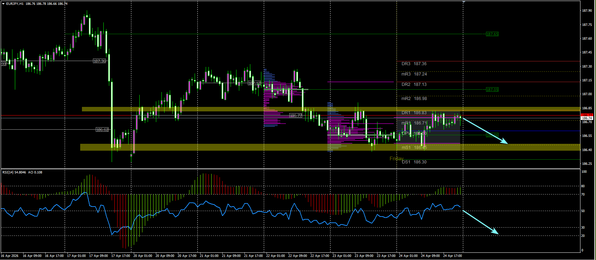Click the 100 level on RSI scale
This screenshot has height=260, width=596.
584,172
